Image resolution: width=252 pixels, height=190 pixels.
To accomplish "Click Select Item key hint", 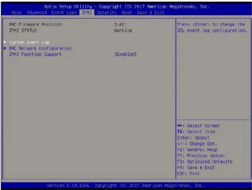I will (x=196, y=132).
